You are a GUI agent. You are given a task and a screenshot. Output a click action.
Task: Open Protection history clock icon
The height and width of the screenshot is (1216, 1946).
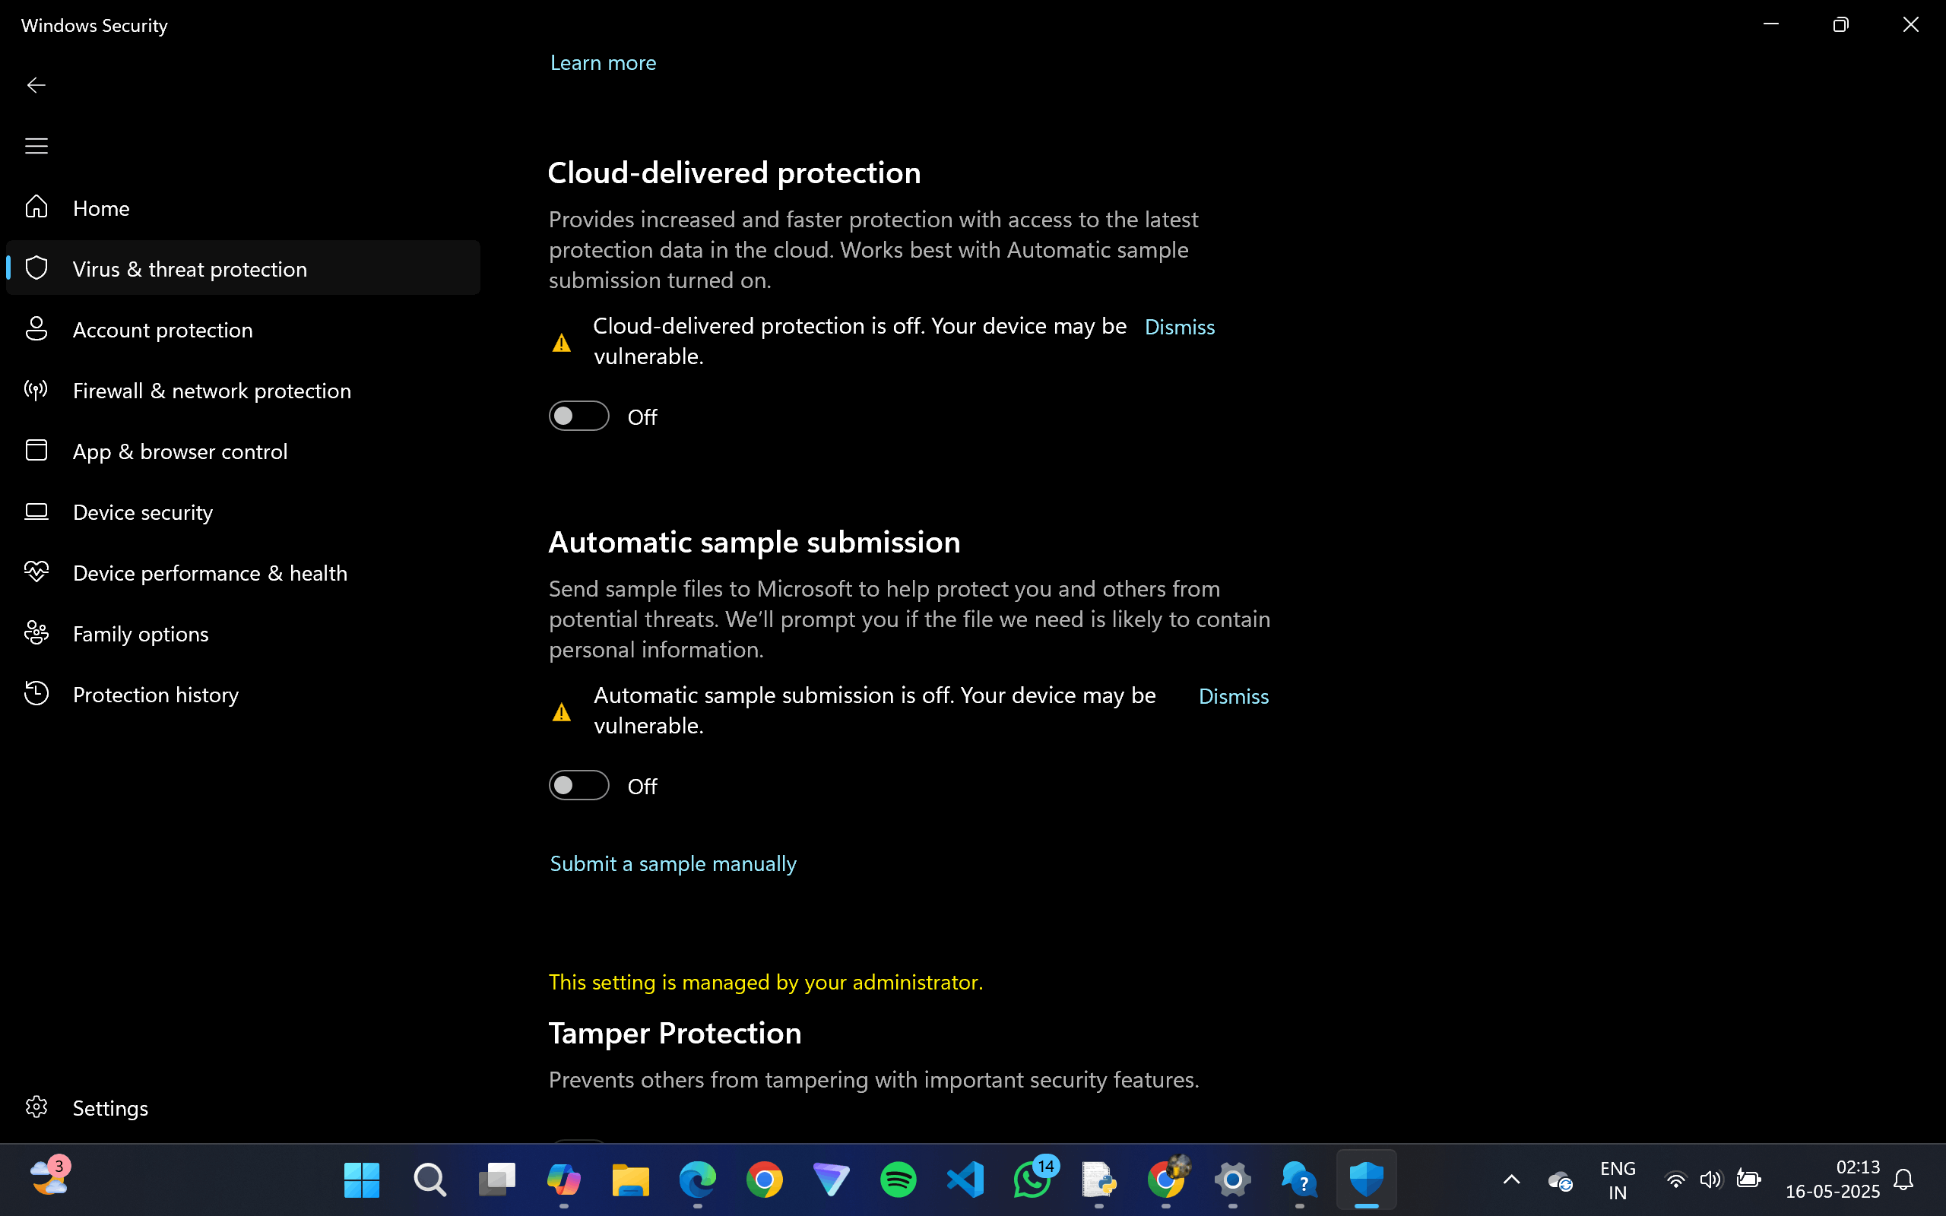tap(36, 693)
